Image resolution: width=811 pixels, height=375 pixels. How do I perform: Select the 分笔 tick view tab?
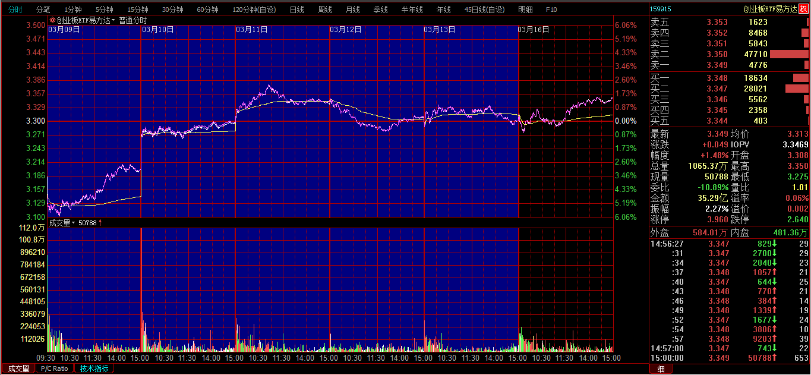(x=43, y=10)
